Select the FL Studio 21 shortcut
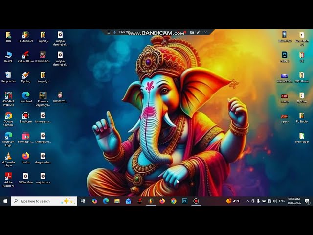The image size is (313, 235). [x=25, y=37]
